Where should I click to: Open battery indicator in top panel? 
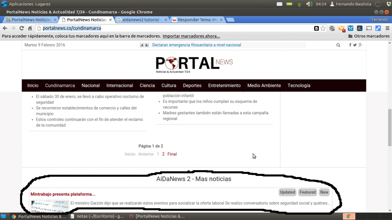point(289,4)
